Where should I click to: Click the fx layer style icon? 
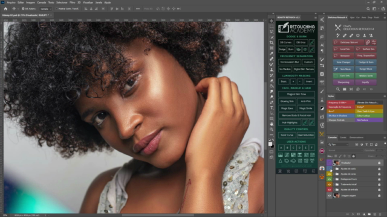(x=353, y=215)
